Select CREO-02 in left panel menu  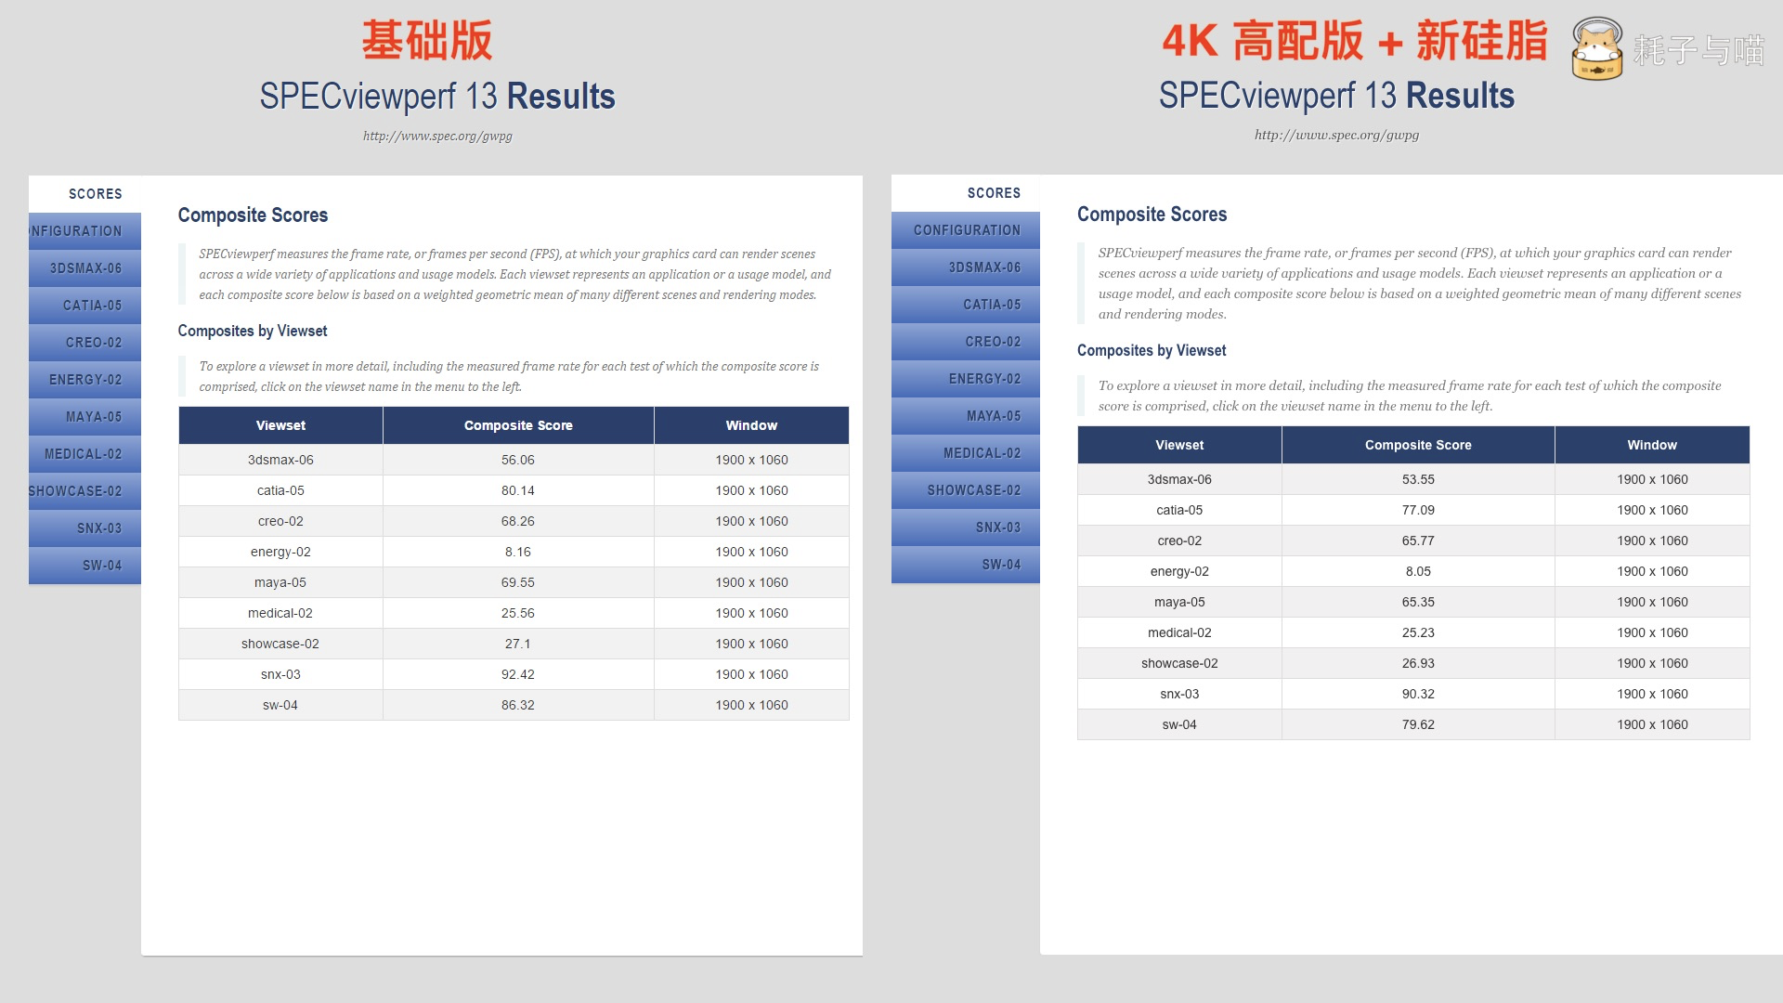(x=85, y=343)
